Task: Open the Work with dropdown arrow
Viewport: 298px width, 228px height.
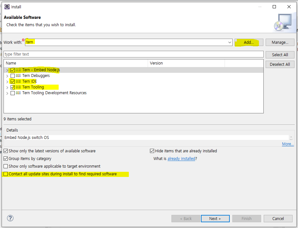Action: (229, 42)
